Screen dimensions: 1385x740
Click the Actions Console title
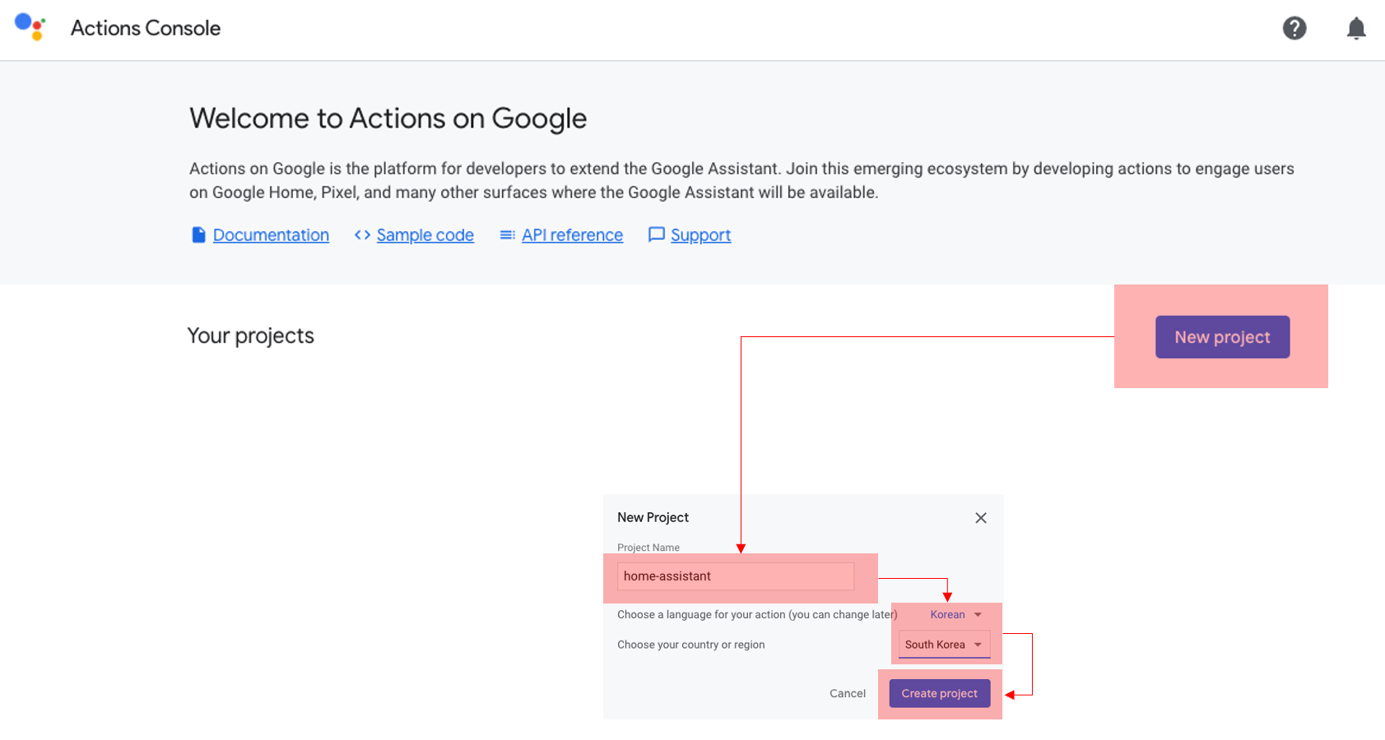(146, 28)
